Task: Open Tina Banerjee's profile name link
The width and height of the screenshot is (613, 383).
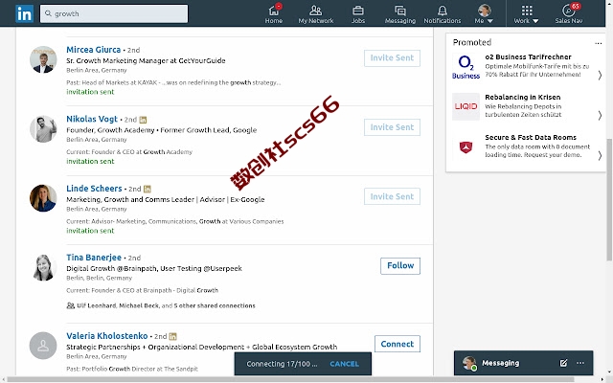Action: (94, 258)
